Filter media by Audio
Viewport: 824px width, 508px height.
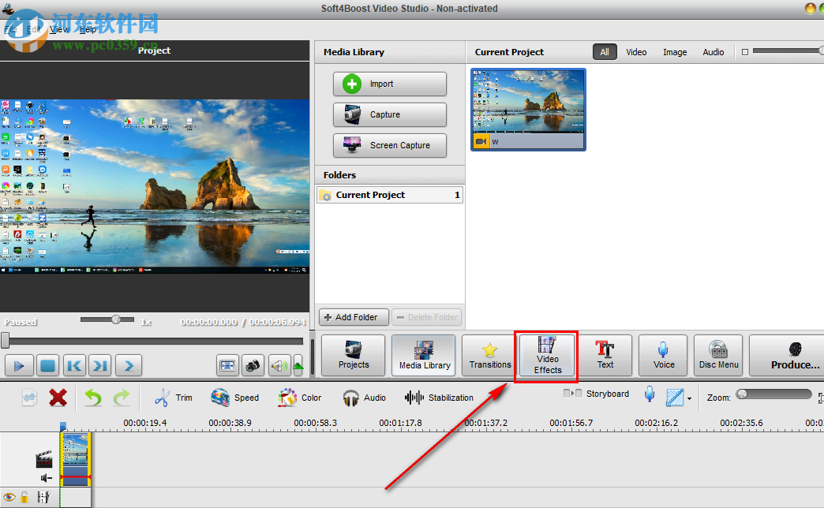[x=714, y=52]
